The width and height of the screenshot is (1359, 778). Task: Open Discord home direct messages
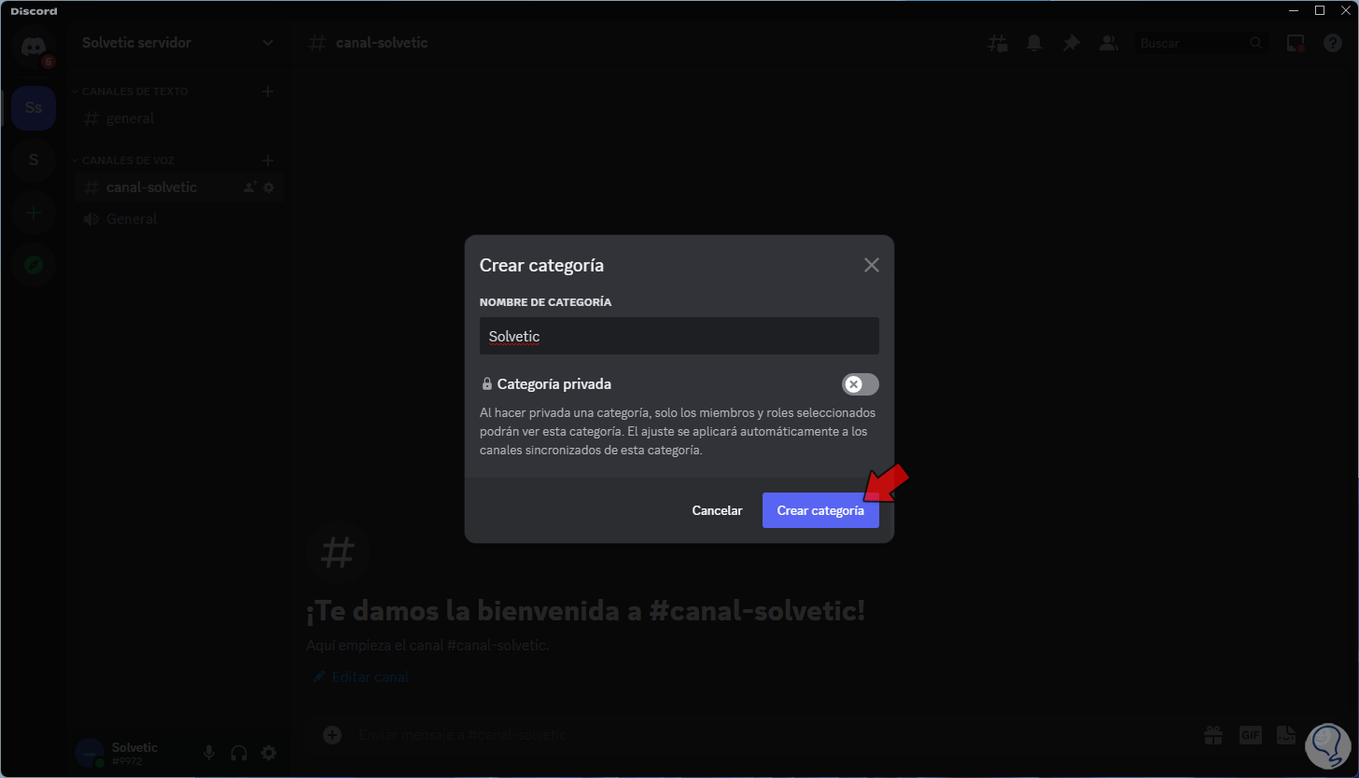(34, 47)
